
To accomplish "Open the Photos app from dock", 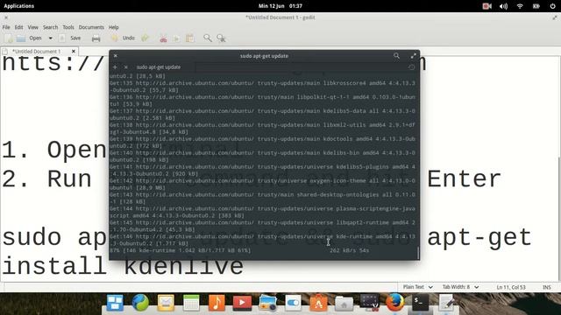I will pyautogui.click(x=267, y=303).
